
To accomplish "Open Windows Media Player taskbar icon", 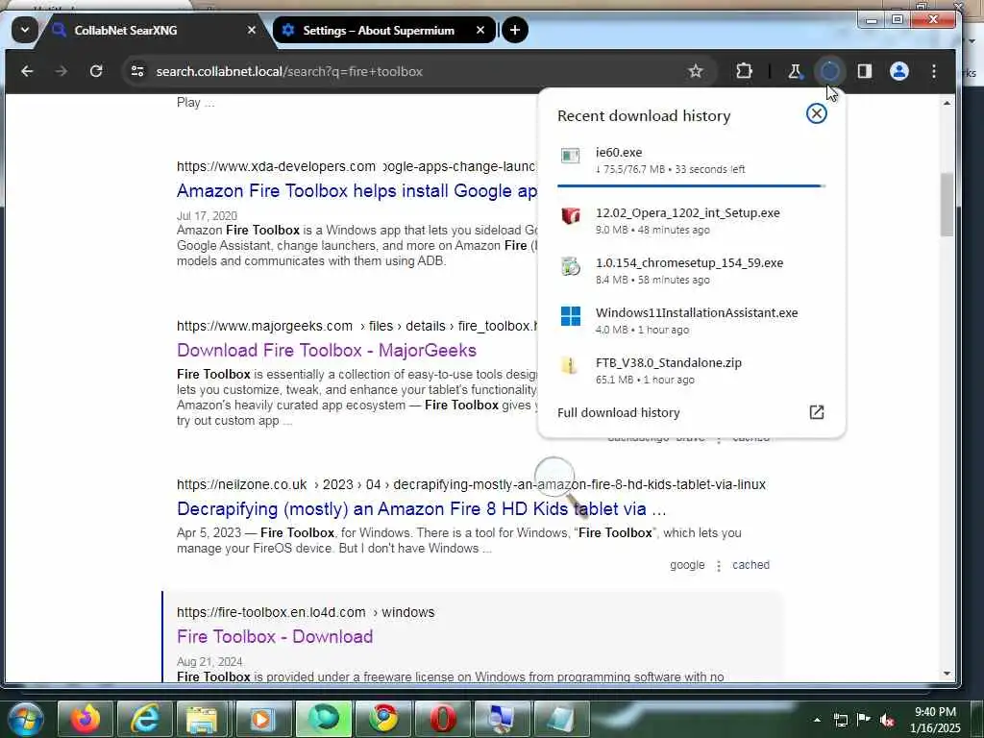I will pyautogui.click(x=261, y=719).
